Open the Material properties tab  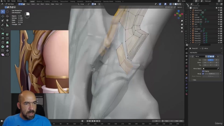pyautogui.click(x=187, y=94)
